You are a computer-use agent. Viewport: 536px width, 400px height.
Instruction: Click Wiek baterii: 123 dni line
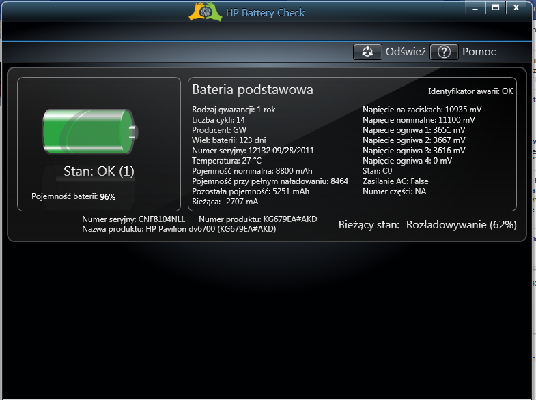(x=229, y=140)
